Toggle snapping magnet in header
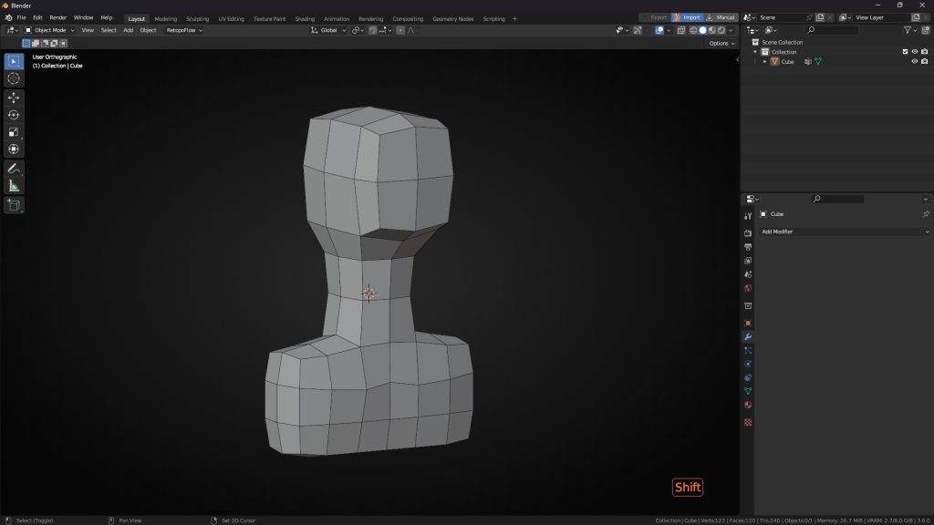Image resolution: width=934 pixels, height=525 pixels. coord(373,30)
